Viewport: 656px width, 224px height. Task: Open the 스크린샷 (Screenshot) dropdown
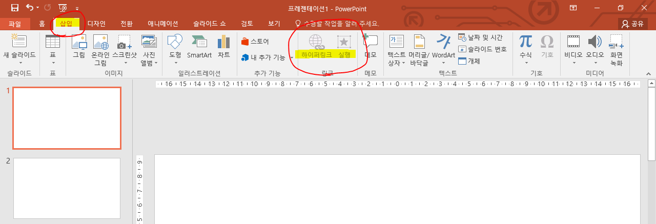point(125,50)
